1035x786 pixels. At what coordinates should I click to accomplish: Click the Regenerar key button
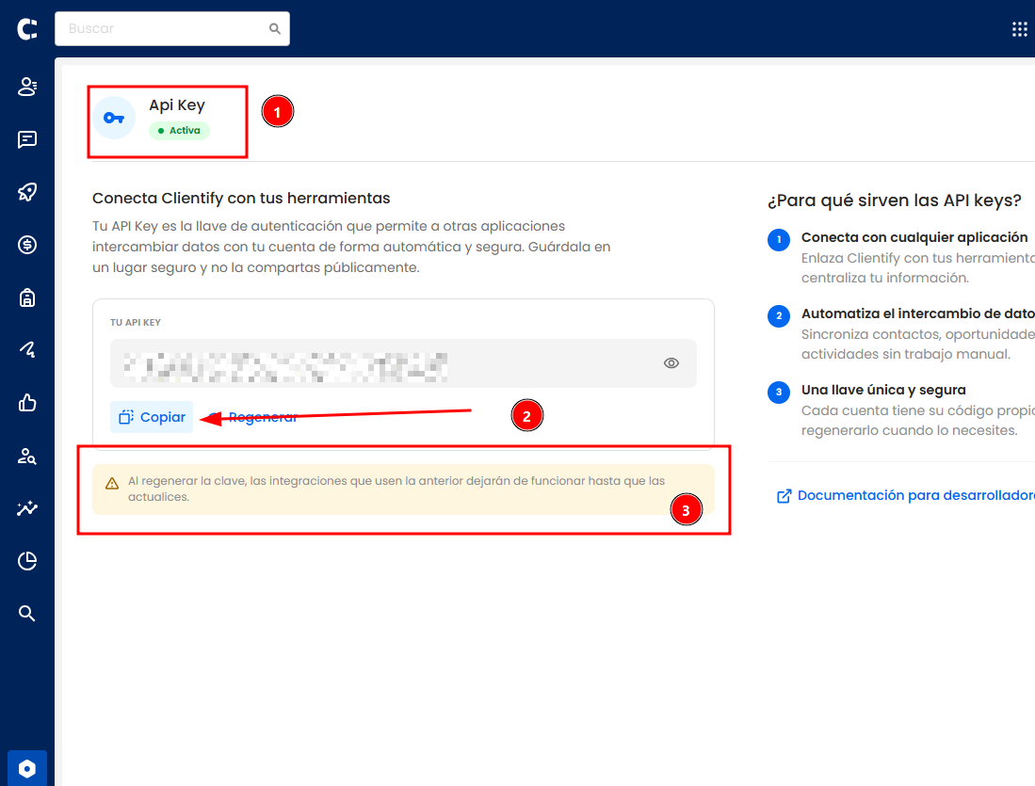tap(252, 417)
